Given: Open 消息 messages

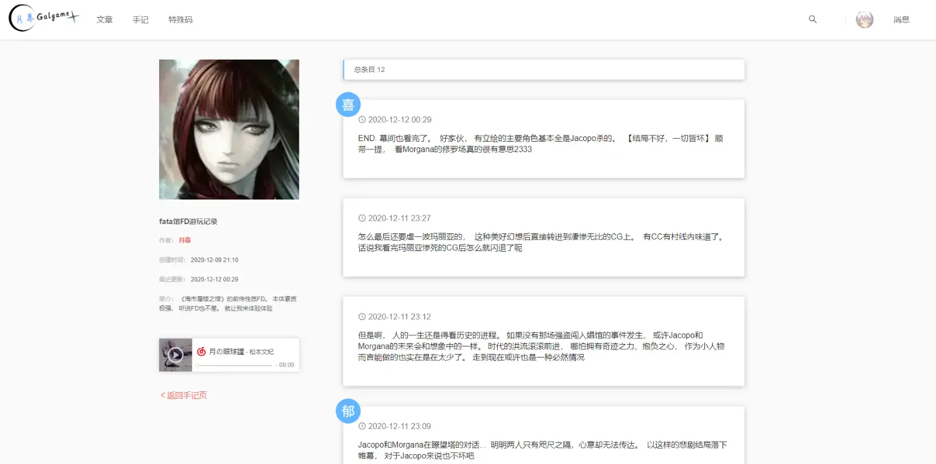Looking at the screenshot, I should 901,20.
